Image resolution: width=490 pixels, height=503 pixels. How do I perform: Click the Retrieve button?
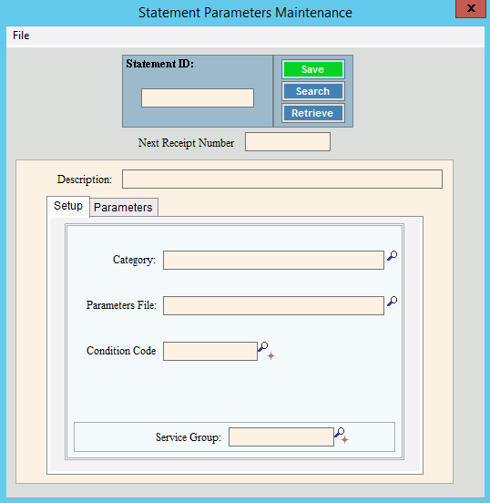(x=313, y=113)
